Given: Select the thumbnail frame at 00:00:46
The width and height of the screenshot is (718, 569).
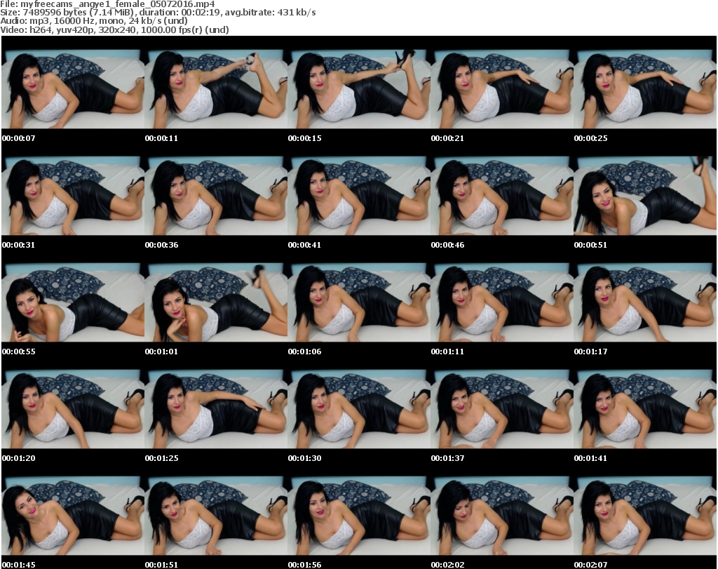Looking at the screenshot, I should pyautogui.click(x=502, y=196).
